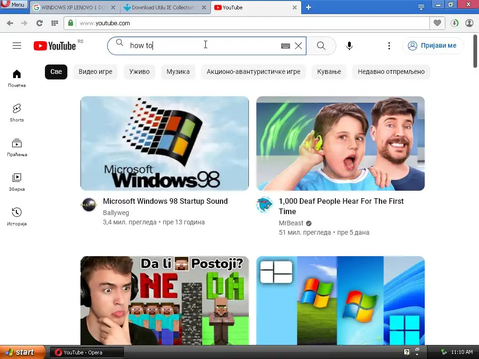This screenshot has width=479, height=359.
Task: Open the Windows 98 video thumbnail
Action: 165,144
